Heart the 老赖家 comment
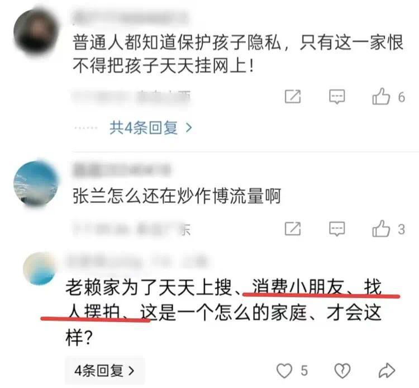This screenshot has width=419, height=388. (284, 371)
